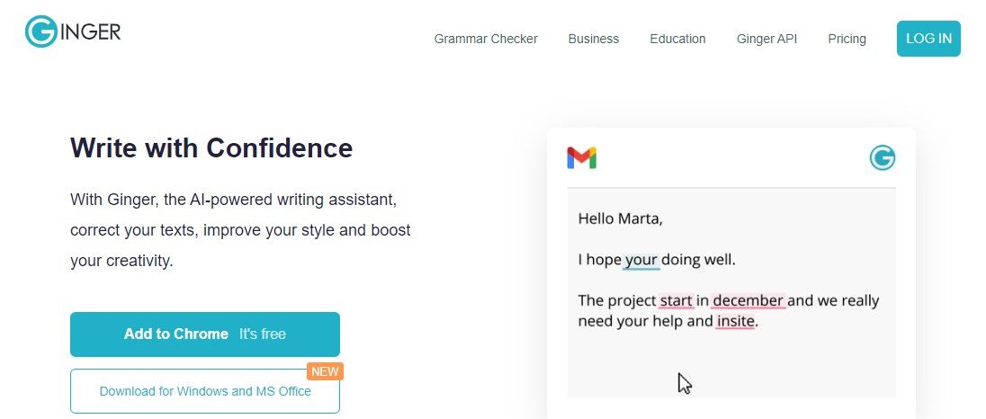Go to the Education page
Image resolution: width=986 pixels, height=419 pixels.
click(x=677, y=39)
